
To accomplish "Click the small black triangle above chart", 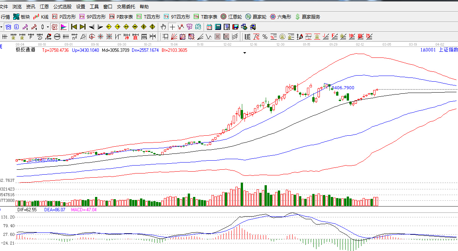I will tap(245, 53).
